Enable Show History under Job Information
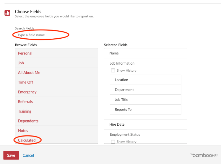This screenshot has height=164, width=221. [113, 70]
